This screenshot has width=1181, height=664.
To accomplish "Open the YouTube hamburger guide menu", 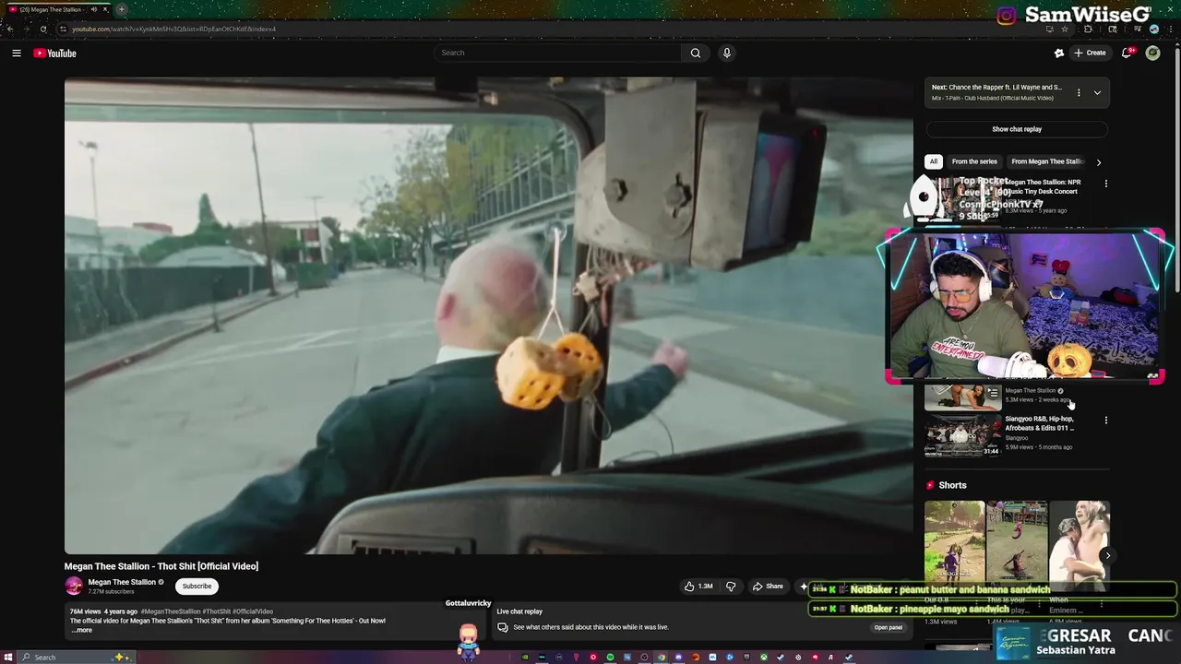I will (x=17, y=53).
